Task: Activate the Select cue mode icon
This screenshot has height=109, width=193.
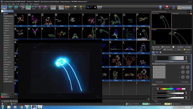Action: tap(23, 7)
